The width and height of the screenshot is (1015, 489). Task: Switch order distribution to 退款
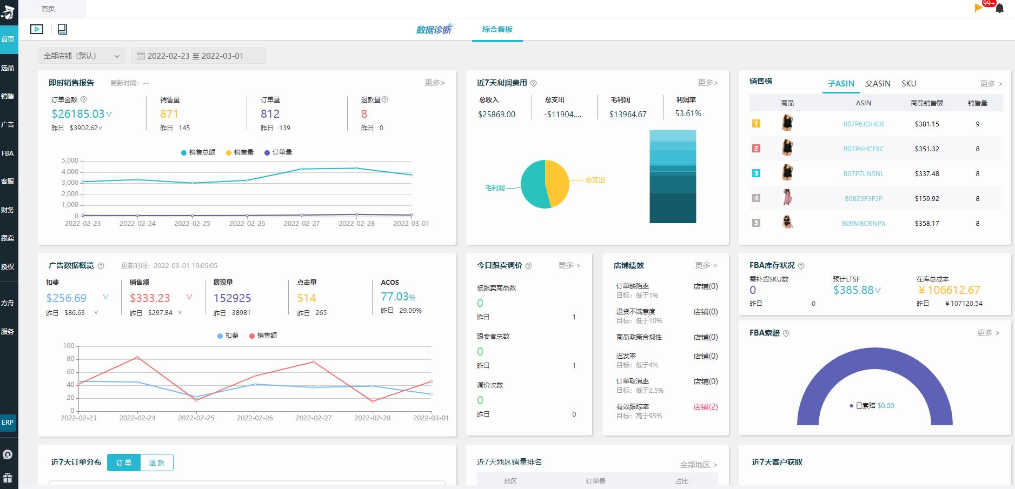pos(156,463)
